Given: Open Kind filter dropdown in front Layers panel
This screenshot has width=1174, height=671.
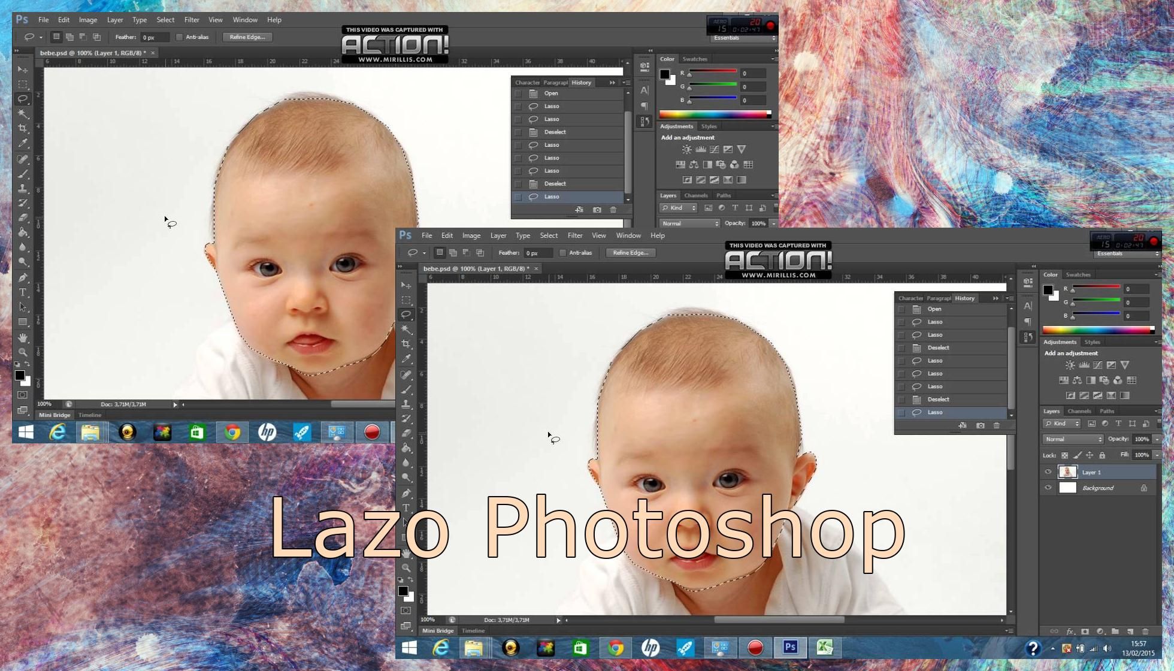Looking at the screenshot, I should 1061,424.
